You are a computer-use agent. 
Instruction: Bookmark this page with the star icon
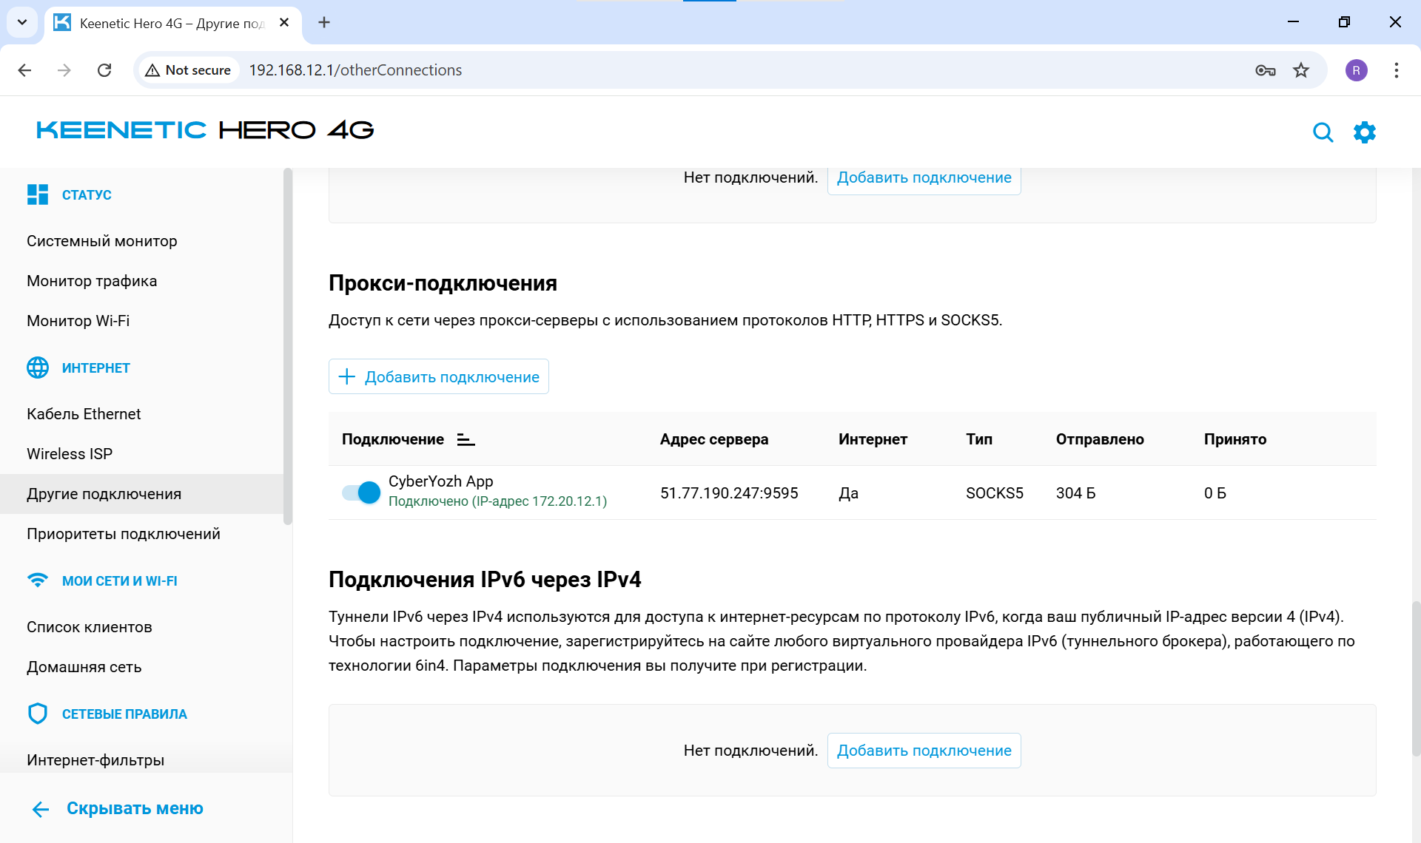coord(1301,70)
